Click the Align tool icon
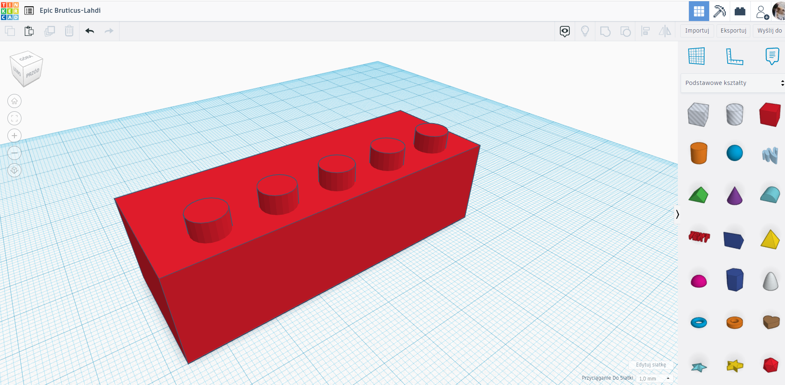This screenshot has width=785, height=385. pos(646,31)
